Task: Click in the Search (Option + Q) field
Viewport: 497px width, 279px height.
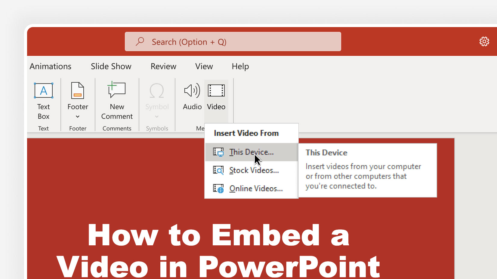Action: point(233,41)
